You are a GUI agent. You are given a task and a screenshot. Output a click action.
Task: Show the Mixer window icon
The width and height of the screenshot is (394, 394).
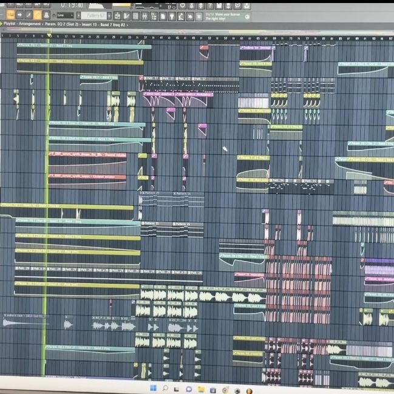tap(144, 16)
